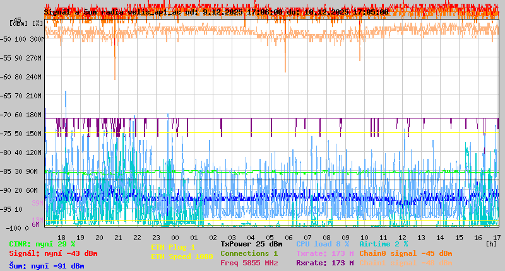The image size is (505, 271).
Task: Click the yellow horizontal ETH line
Action: click(x=271, y=133)
